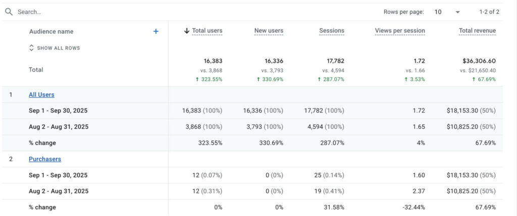Click Purchasers sessions % change 31.58%
The image size is (517, 216).
tap(333, 207)
